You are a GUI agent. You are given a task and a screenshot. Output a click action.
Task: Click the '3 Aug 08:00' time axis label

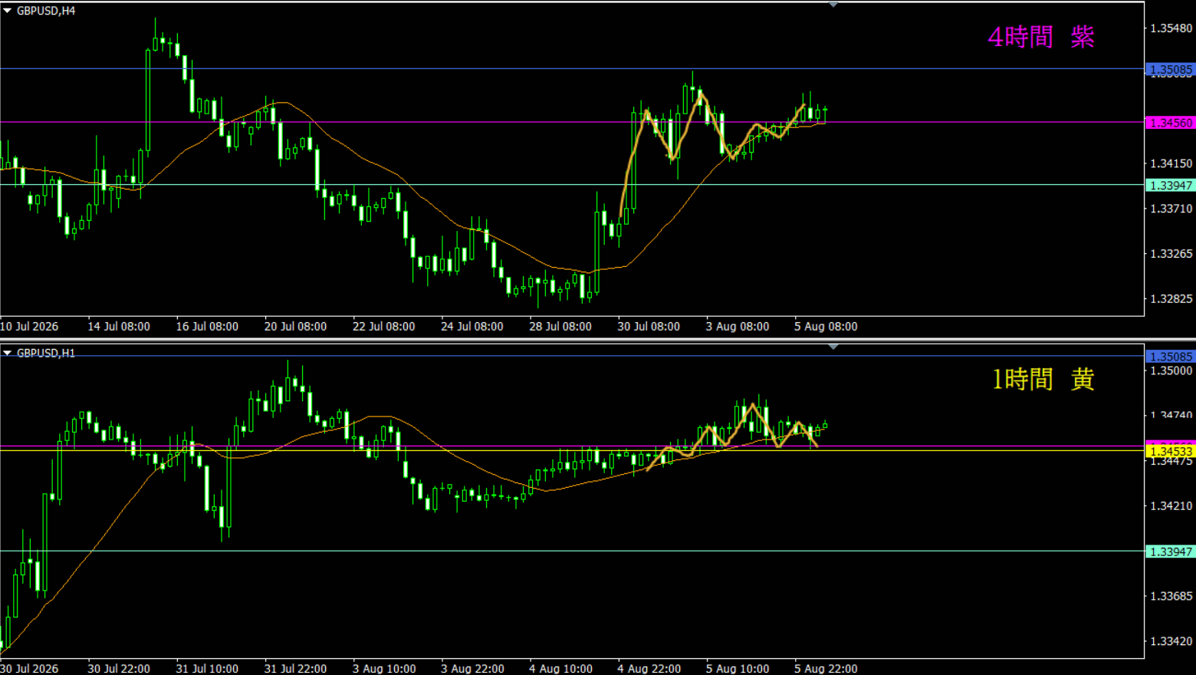(x=738, y=326)
